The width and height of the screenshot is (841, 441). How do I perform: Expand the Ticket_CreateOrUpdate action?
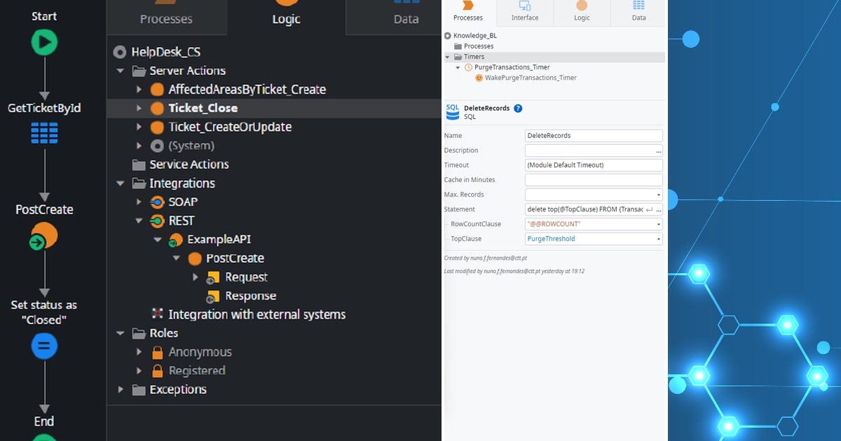point(139,127)
